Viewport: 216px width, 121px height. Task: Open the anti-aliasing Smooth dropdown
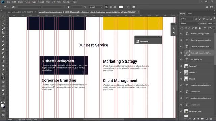point(96,7)
